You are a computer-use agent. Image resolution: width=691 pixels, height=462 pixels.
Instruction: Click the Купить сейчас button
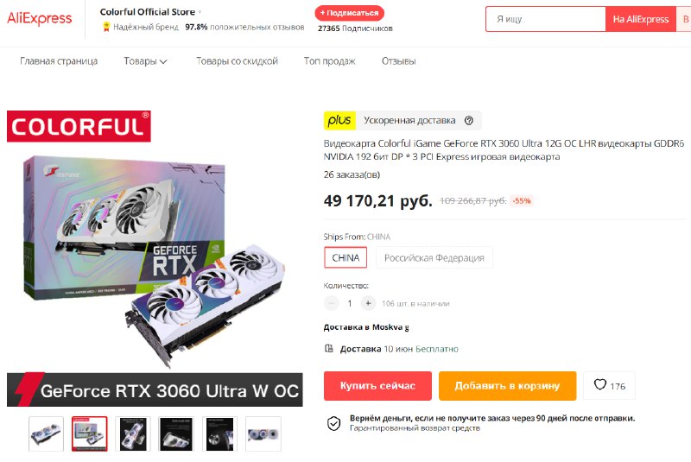pyautogui.click(x=377, y=386)
